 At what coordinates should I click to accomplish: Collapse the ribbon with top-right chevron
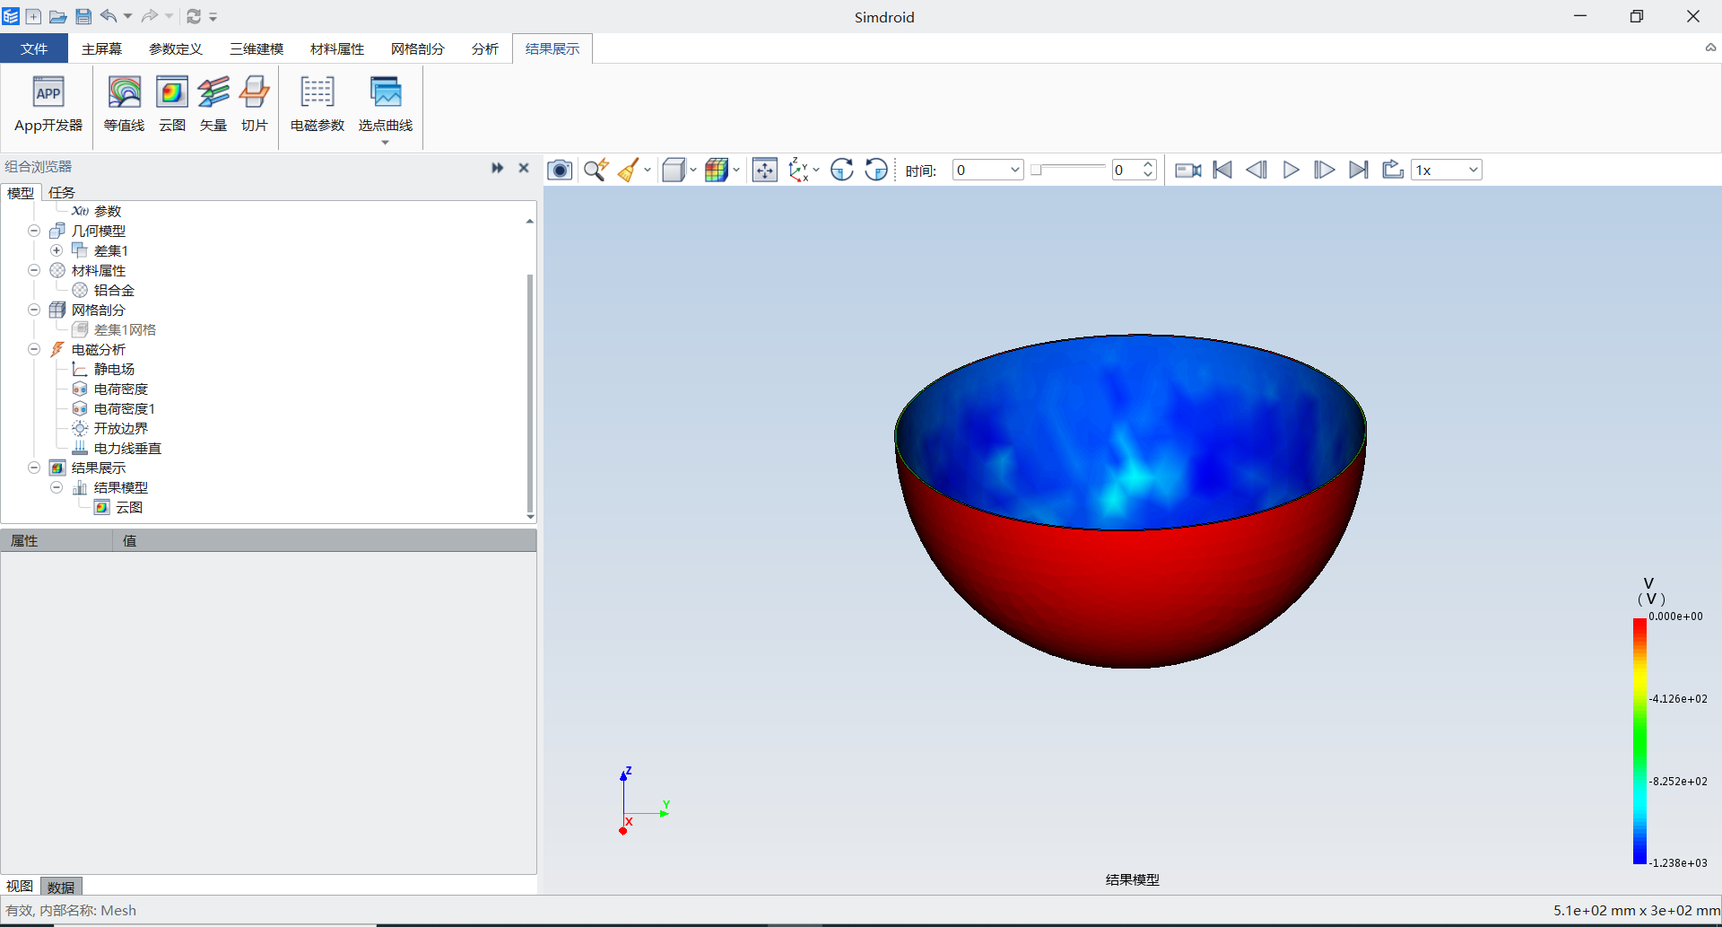point(1710,48)
